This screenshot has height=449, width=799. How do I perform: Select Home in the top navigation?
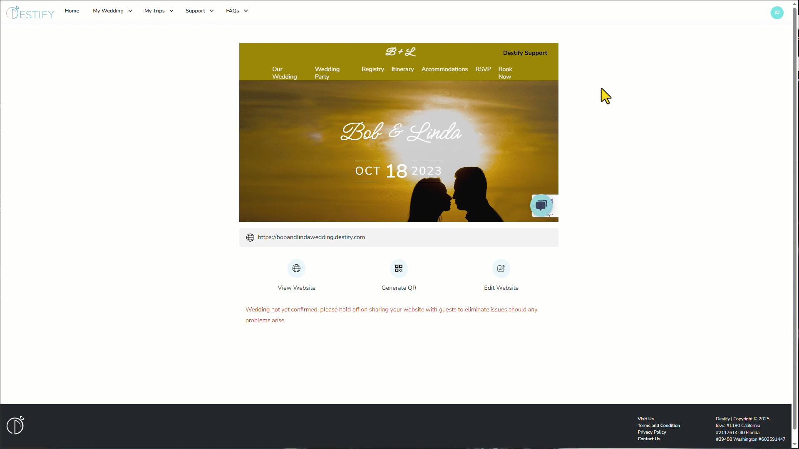(x=72, y=11)
